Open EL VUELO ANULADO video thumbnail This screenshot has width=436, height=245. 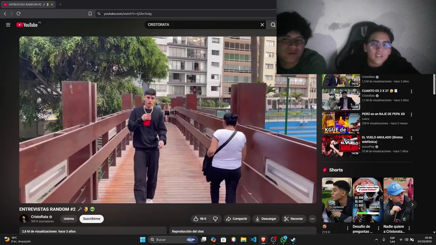341,146
